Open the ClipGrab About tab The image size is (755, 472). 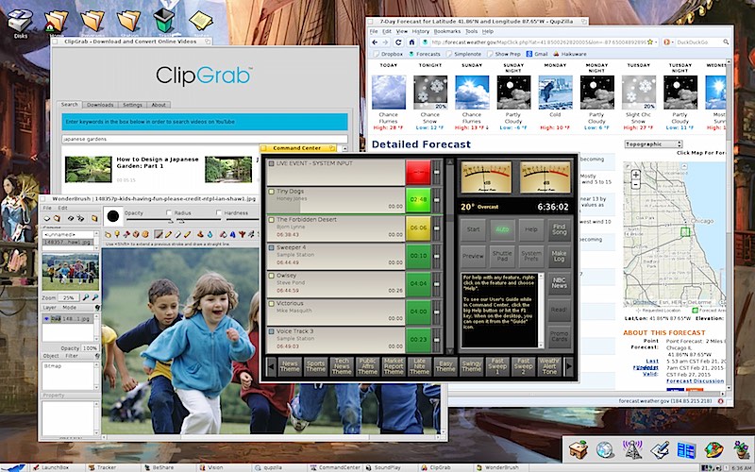[159, 105]
